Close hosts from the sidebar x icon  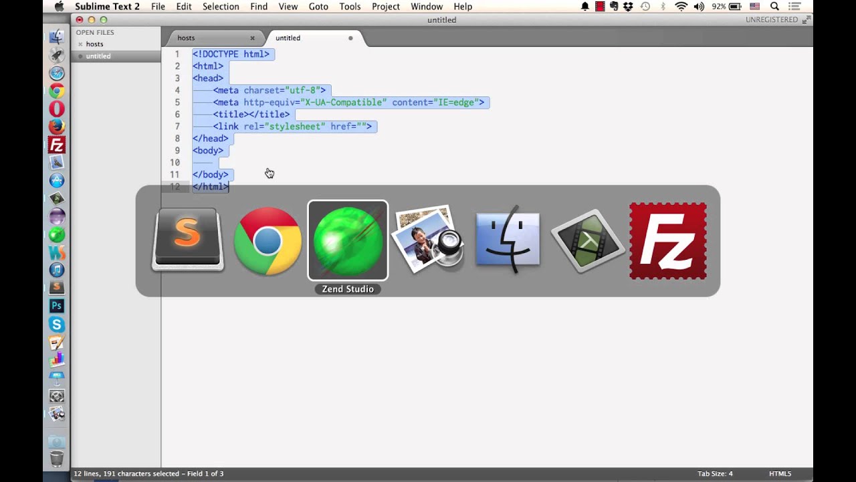[x=80, y=44]
